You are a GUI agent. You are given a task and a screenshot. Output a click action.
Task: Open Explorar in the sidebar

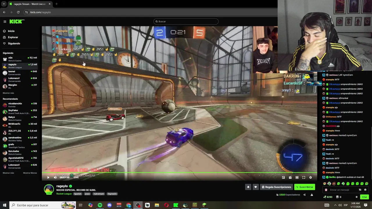pyautogui.click(x=13, y=37)
